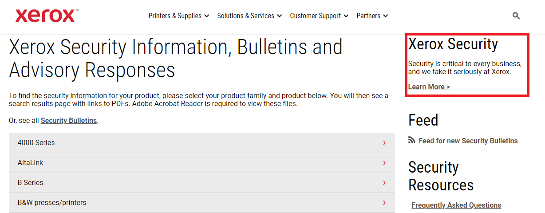The height and width of the screenshot is (213, 545).
Task: Open the search magnifier icon
Action: pyautogui.click(x=516, y=16)
